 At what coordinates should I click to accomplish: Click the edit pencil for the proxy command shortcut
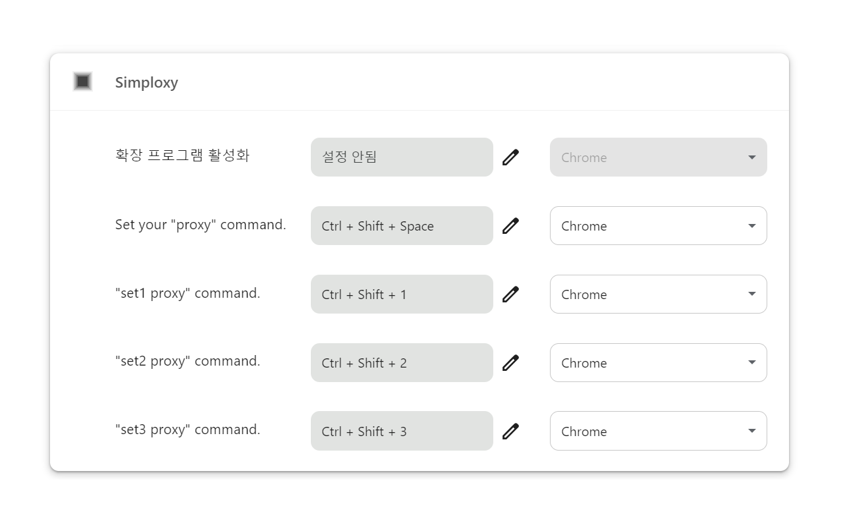pyautogui.click(x=511, y=225)
